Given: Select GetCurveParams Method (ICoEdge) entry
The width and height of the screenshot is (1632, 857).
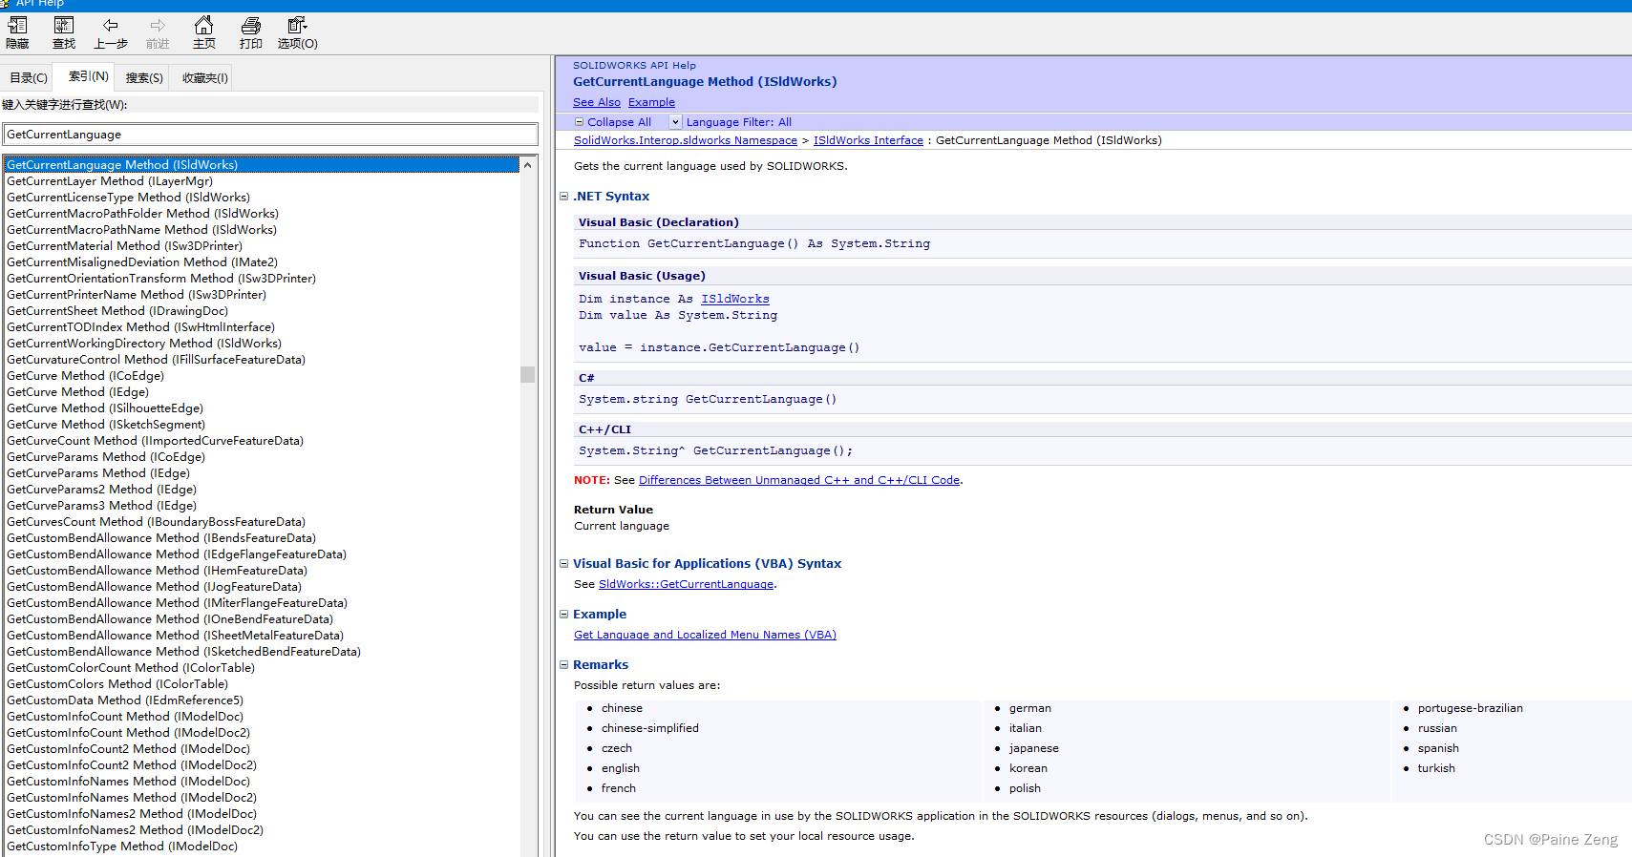Looking at the screenshot, I should [106, 457].
